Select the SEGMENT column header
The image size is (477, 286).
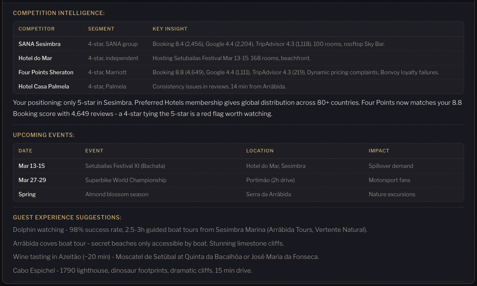click(x=101, y=29)
